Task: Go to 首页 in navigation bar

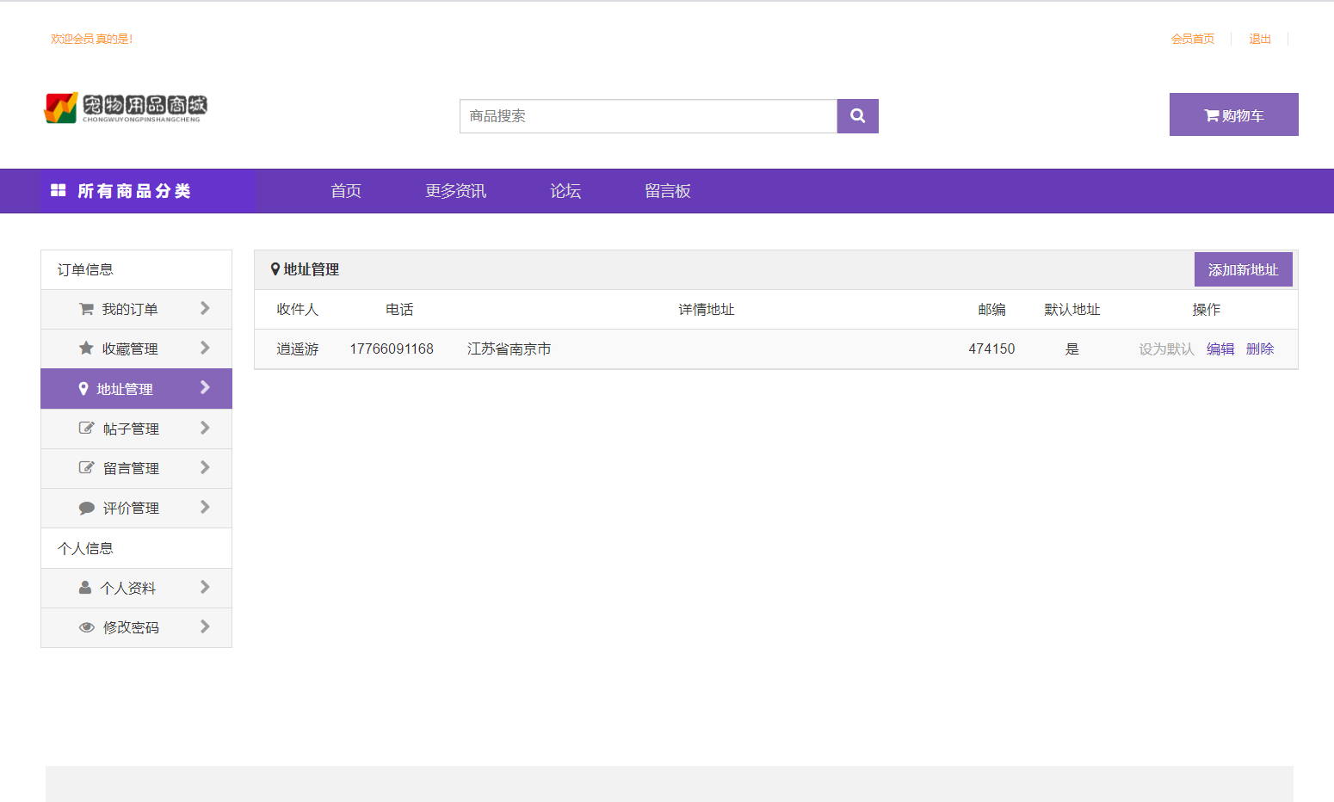Action: 346,191
